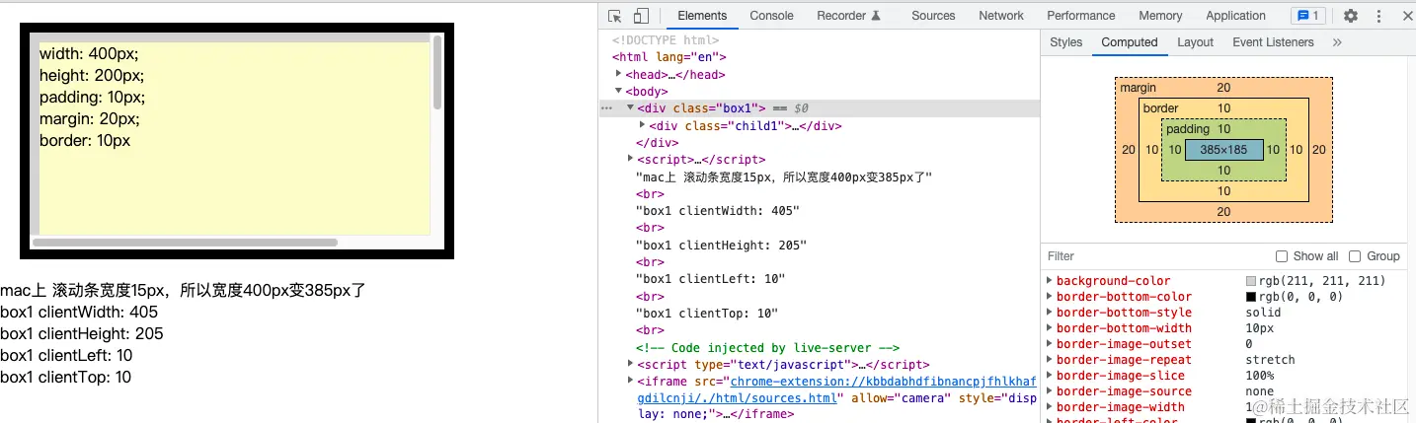Expand the border-bottom-color computed property

click(x=1049, y=297)
